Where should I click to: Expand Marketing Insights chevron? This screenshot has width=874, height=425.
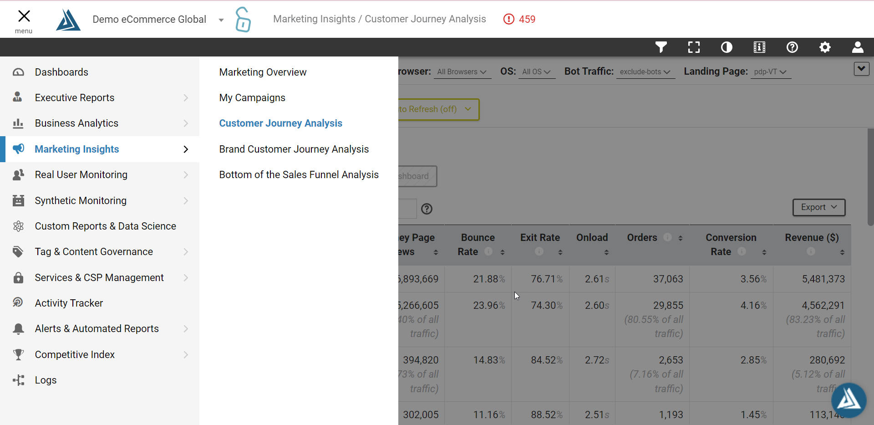[x=186, y=149]
